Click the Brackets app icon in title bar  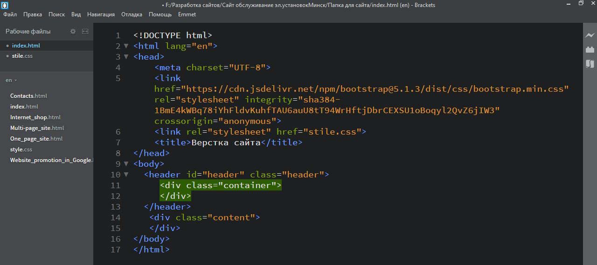(5, 5)
